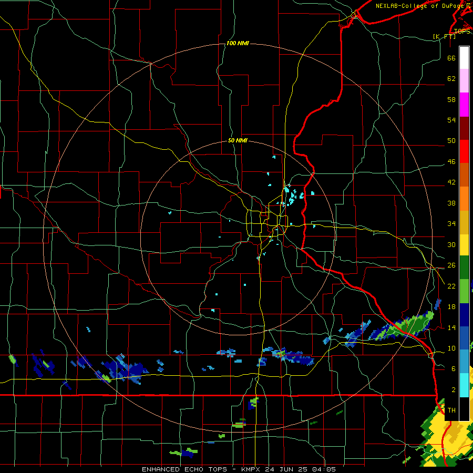Image resolution: width=473 pixels, height=473 pixels.
Task: Pick the cyan legend swatch
Action: click(464, 385)
